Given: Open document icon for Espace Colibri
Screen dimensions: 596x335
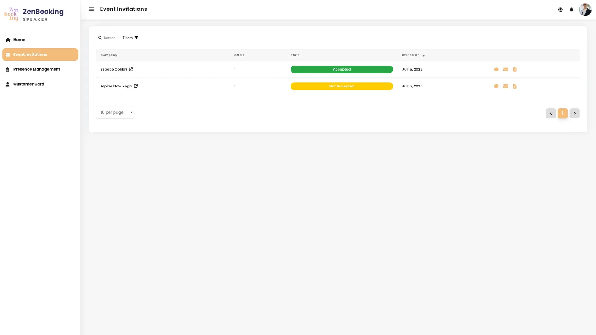Looking at the screenshot, I should [x=515, y=70].
